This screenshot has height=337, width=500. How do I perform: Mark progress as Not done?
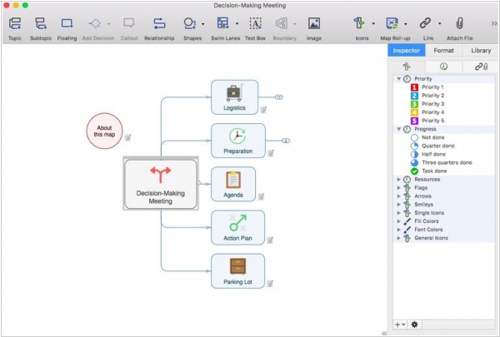tap(416, 137)
